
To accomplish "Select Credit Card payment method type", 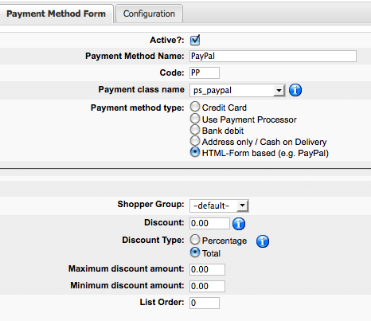I will [195, 107].
